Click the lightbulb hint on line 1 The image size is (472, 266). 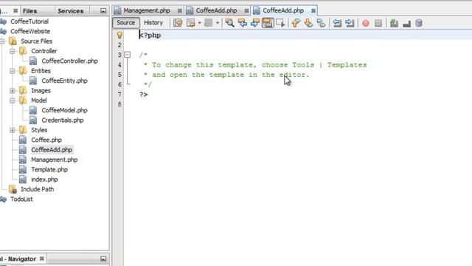119,35
